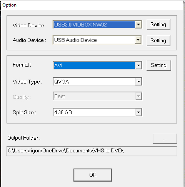Select the Output Folder label
Viewport: 185px width, 187px height.
click(x=24, y=138)
